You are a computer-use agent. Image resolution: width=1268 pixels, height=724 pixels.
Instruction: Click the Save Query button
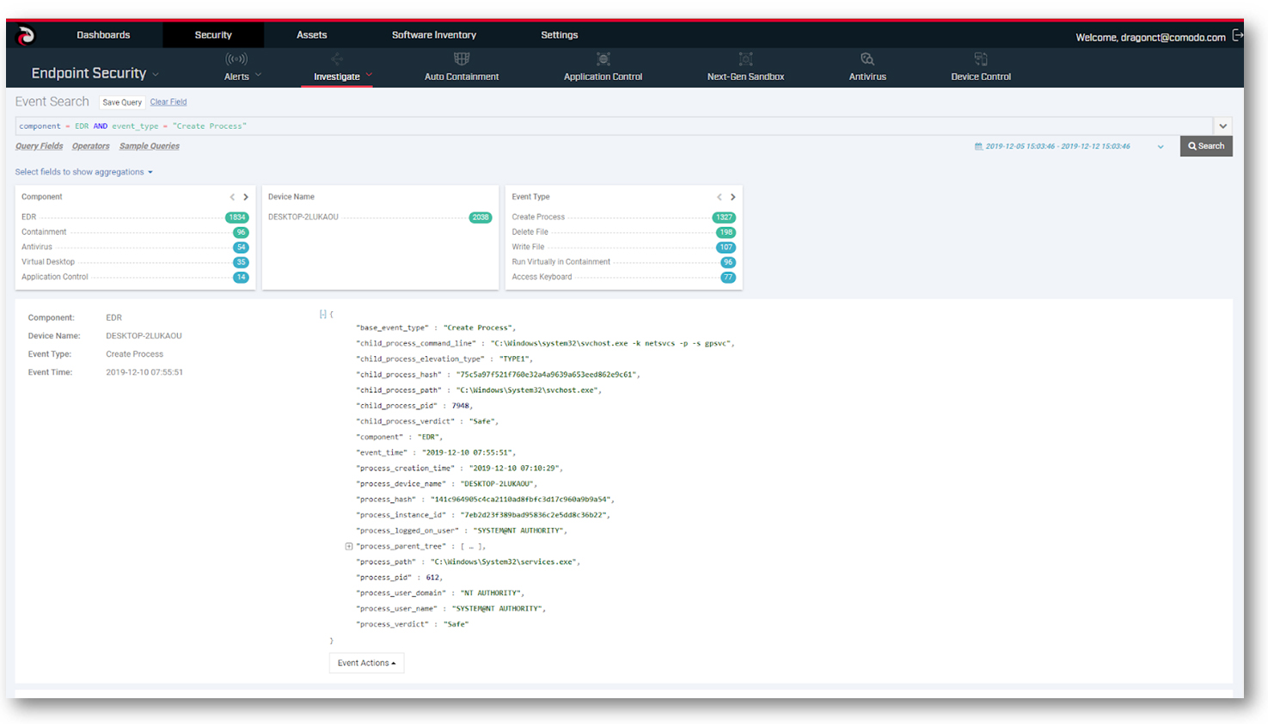[x=122, y=102]
